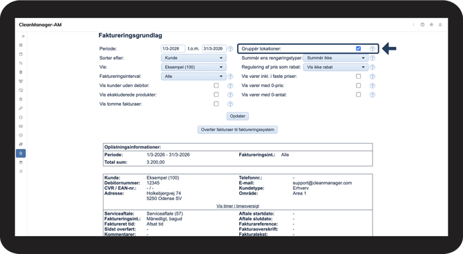The image size is (463, 254).
Task: Open the help circle icon in top bar
Action: click(422, 25)
